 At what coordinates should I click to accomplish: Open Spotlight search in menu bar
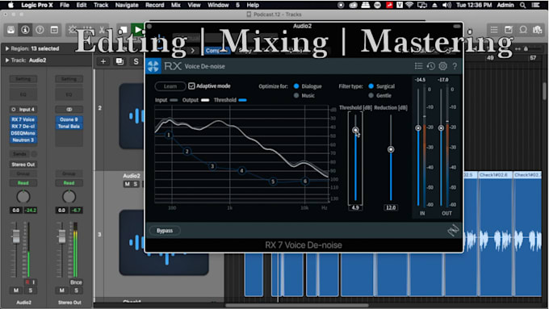(x=522, y=5)
